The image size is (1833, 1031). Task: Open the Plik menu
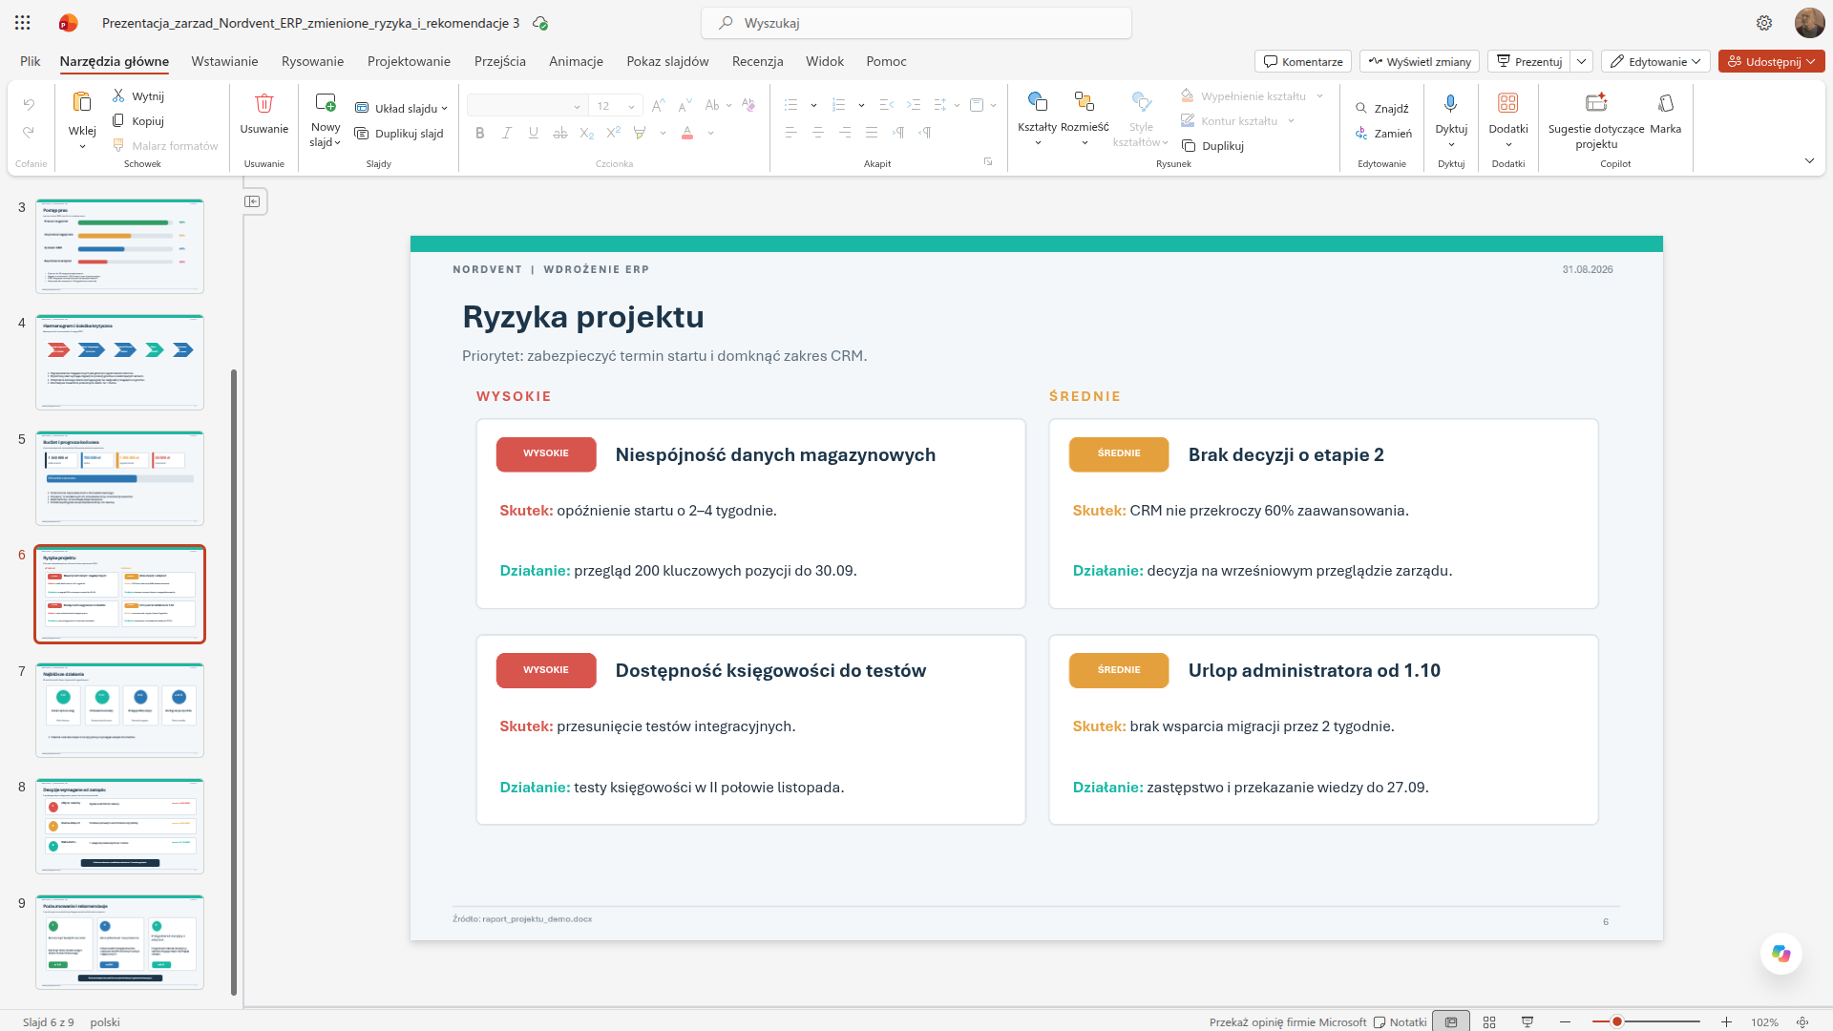coord(31,61)
